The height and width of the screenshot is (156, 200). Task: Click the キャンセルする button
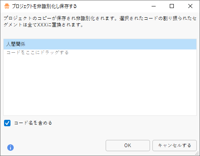[175, 146]
